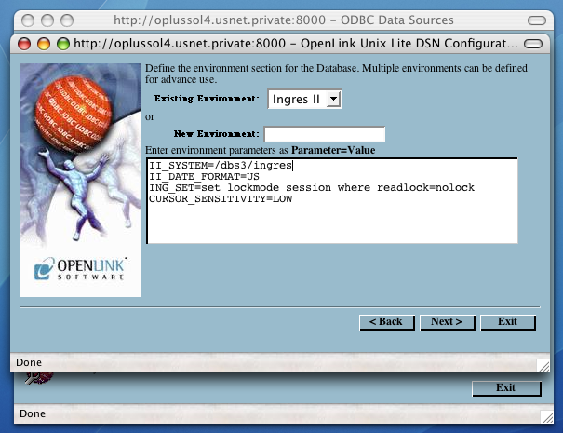Click Exit in the background ODBC Data Sources window

(505, 387)
